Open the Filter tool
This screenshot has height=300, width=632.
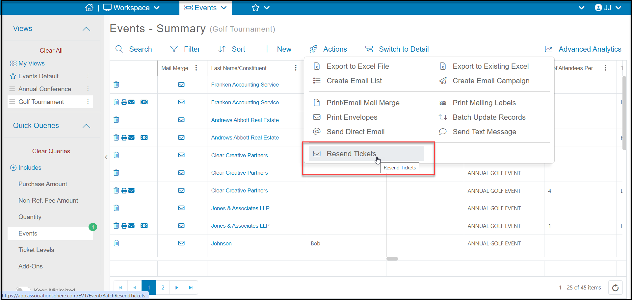tap(185, 49)
